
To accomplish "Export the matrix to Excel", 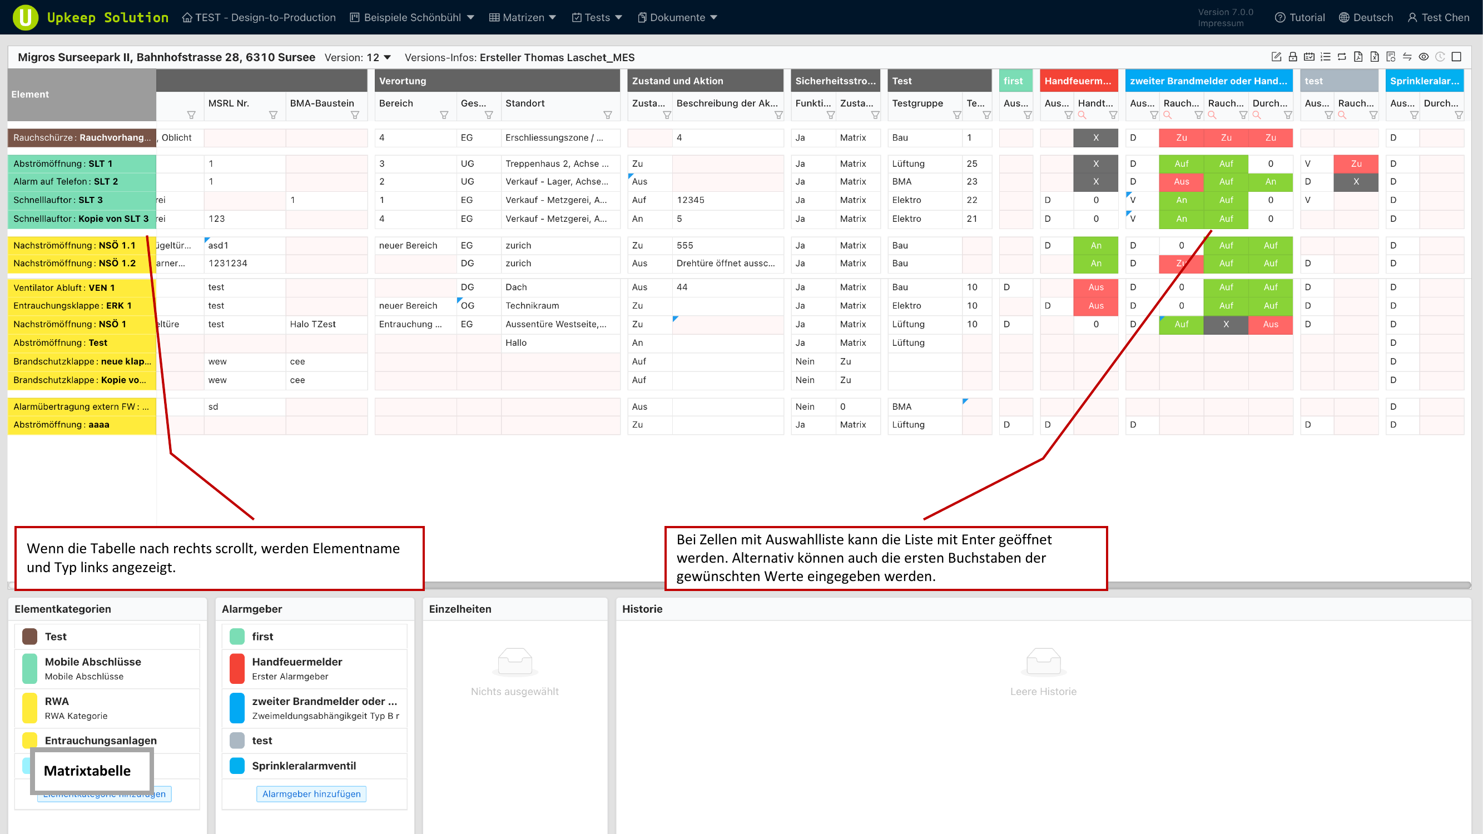I will 1375,57.
